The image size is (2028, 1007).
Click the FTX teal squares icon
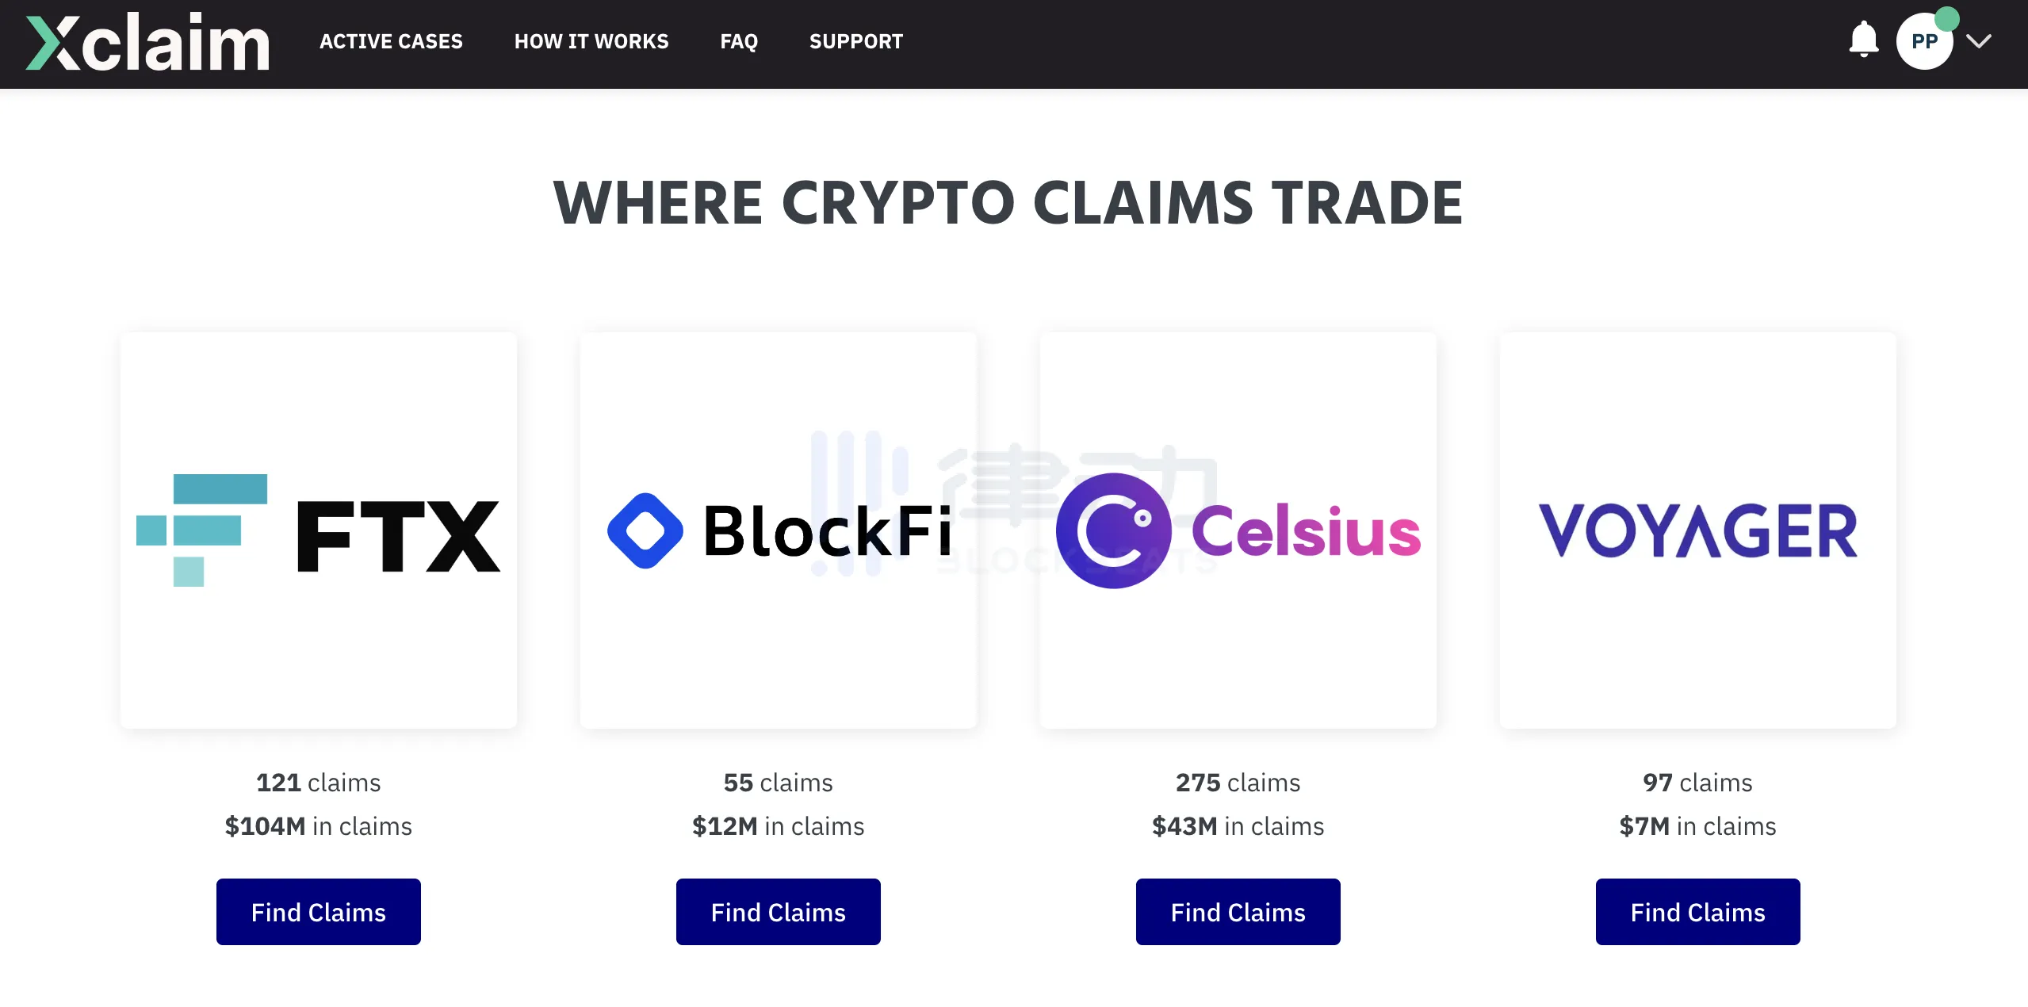click(x=202, y=529)
